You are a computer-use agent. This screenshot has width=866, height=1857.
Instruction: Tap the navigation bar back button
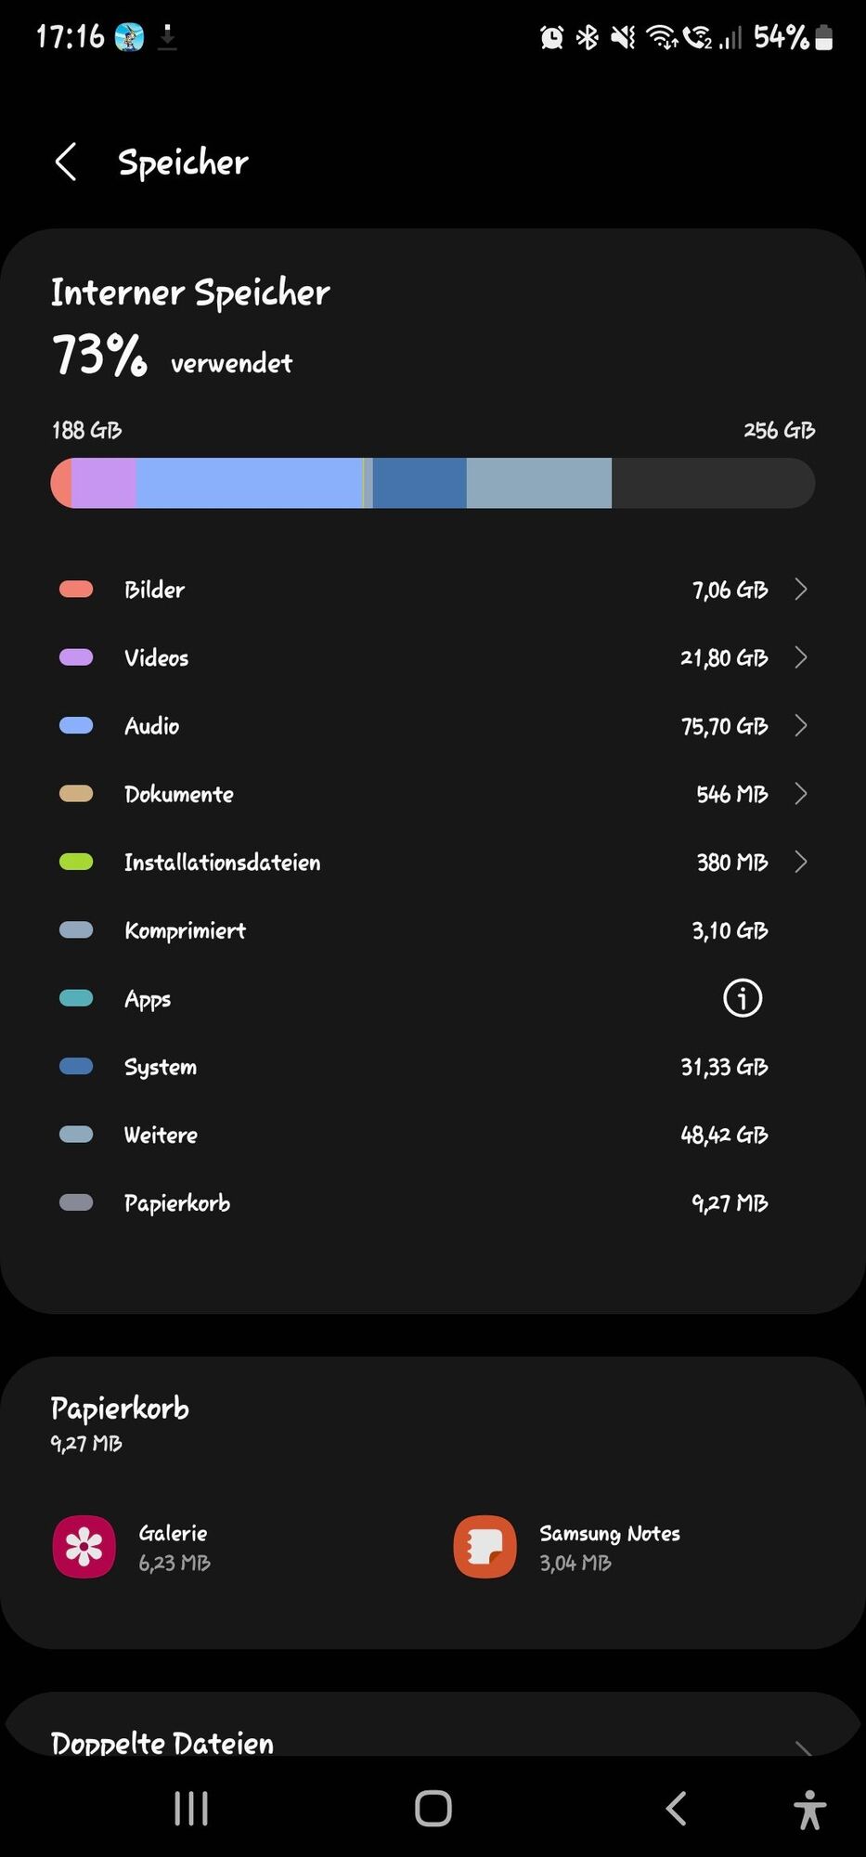677,1808
